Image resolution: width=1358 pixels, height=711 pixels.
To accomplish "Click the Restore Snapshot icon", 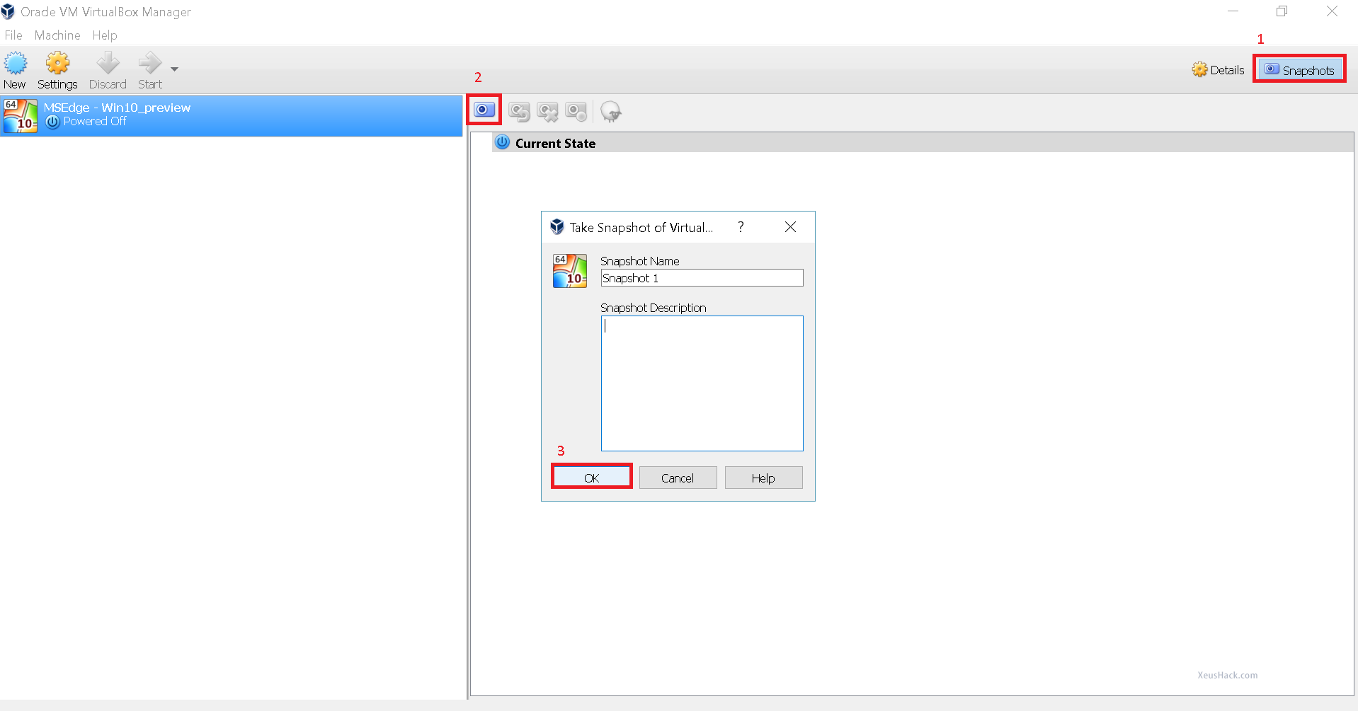I will point(519,111).
